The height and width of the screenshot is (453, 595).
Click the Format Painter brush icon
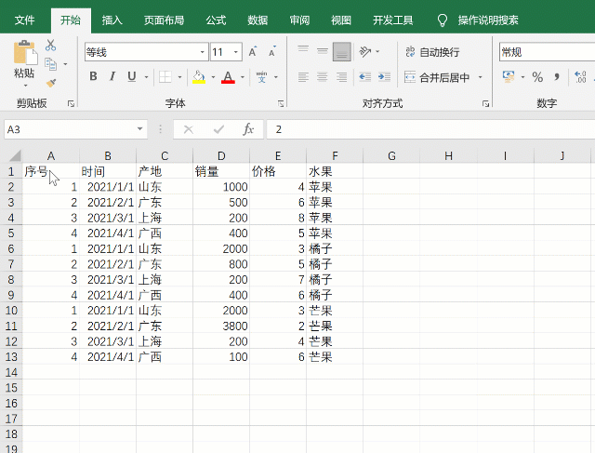click(51, 83)
